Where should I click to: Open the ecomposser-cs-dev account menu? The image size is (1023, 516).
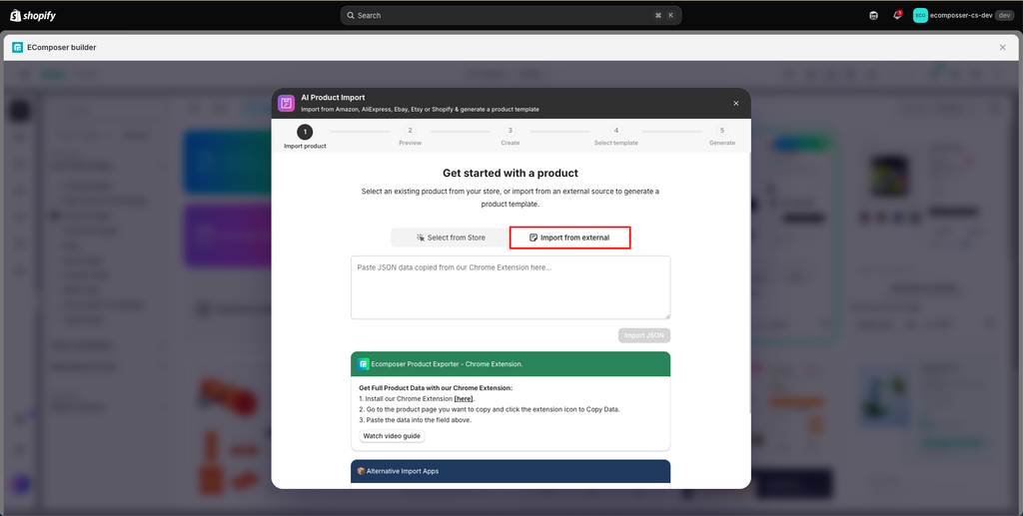pyautogui.click(x=963, y=16)
